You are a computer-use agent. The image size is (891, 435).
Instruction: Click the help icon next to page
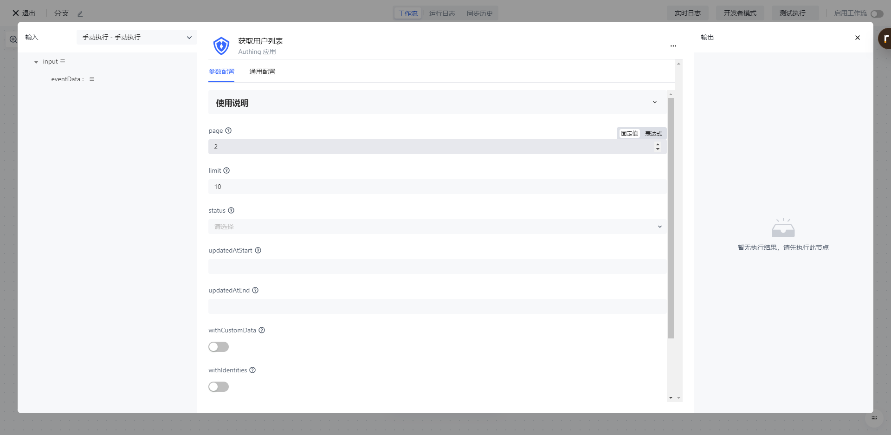pyautogui.click(x=228, y=131)
